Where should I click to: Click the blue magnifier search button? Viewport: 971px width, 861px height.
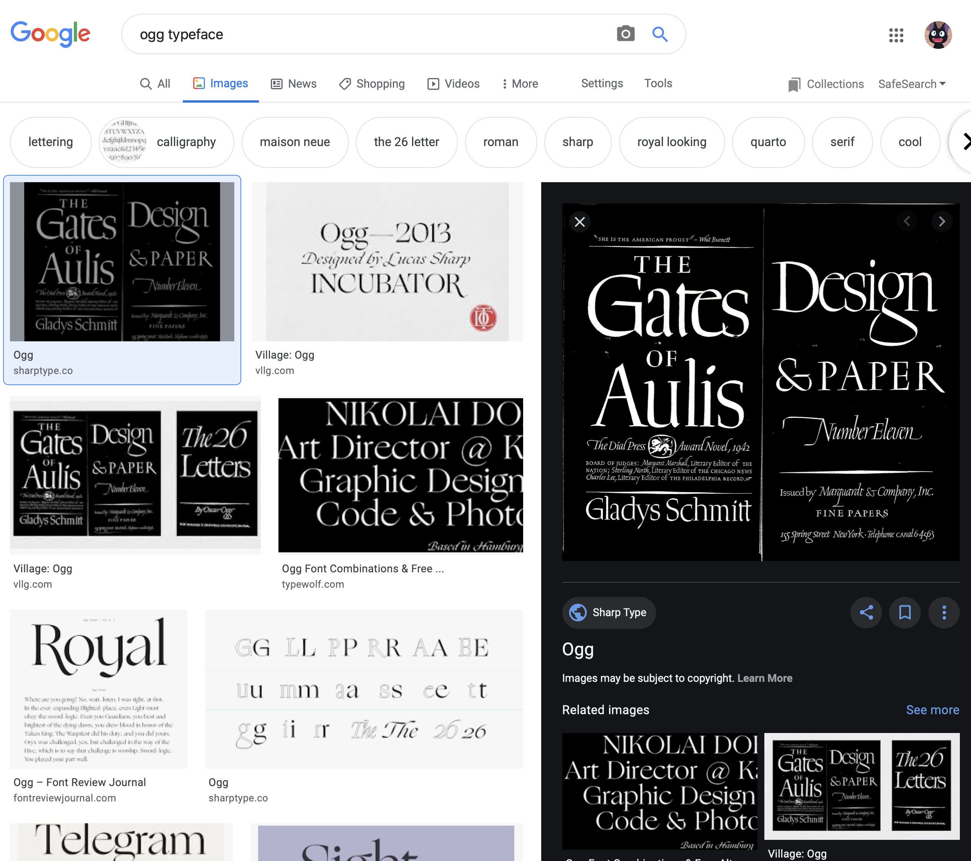pos(659,34)
